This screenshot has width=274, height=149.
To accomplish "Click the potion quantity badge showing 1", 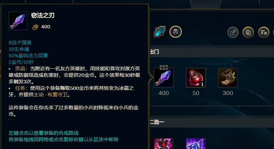I will (202, 84).
